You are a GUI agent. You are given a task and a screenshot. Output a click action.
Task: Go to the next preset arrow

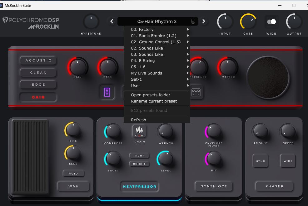pyautogui.click(x=204, y=21)
